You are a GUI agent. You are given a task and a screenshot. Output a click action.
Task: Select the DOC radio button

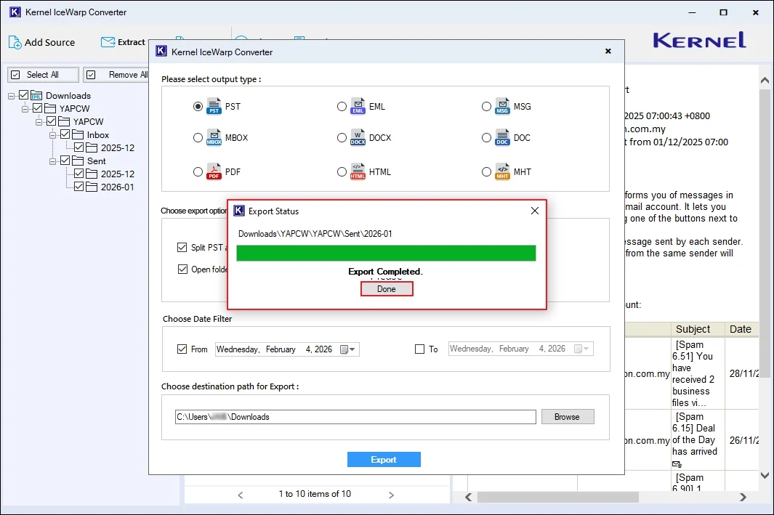coord(487,137)
